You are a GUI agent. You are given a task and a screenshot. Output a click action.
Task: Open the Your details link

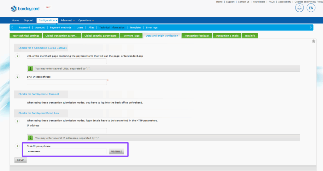click(259, 2)
